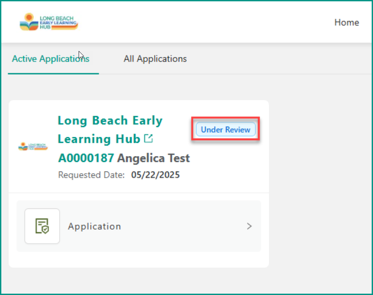Screen dimensions: 373x295
Task: Click the empty area right of application card
Action: [x=321, y=184]
